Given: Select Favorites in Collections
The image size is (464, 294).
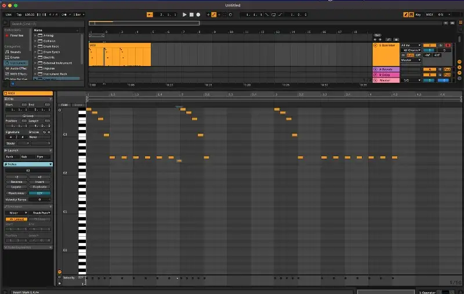Looking at the screenshot, I should click(x=17, y=35).
